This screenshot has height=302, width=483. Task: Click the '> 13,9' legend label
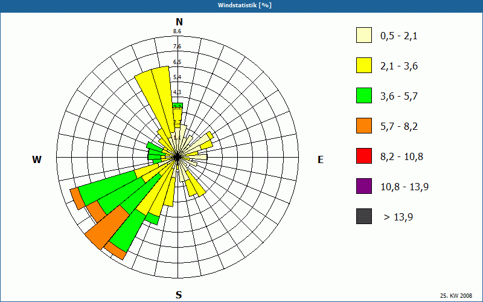click(398, 217)
